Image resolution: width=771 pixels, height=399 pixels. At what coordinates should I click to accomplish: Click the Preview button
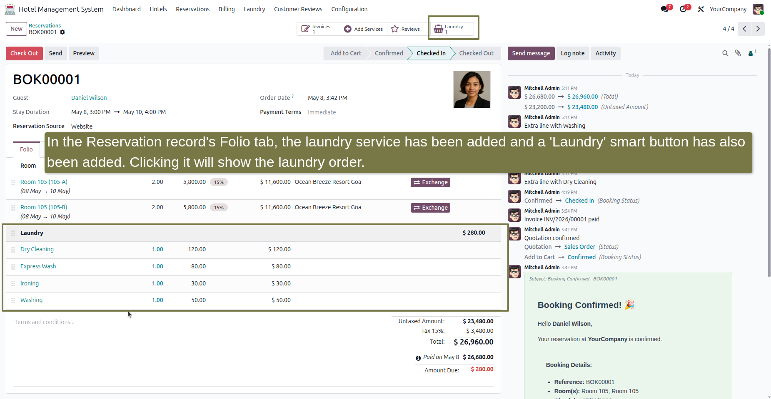(x=84, y=53)
